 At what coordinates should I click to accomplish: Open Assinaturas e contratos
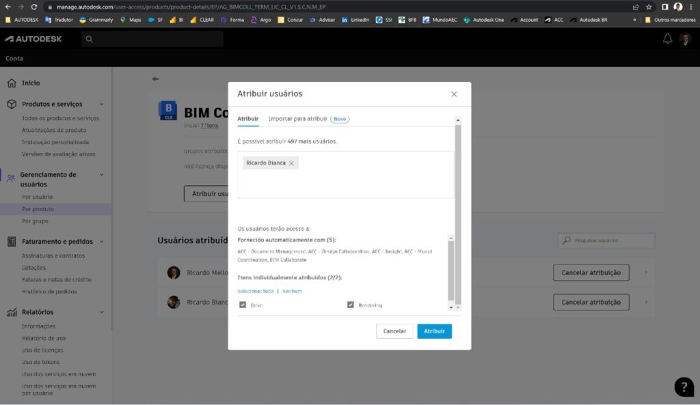click(53, 255)
